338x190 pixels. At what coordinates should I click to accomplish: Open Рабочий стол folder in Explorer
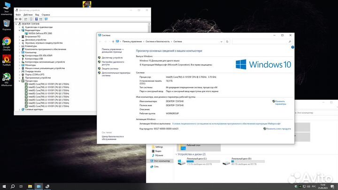pyautogui.click(x=199, y=147)
